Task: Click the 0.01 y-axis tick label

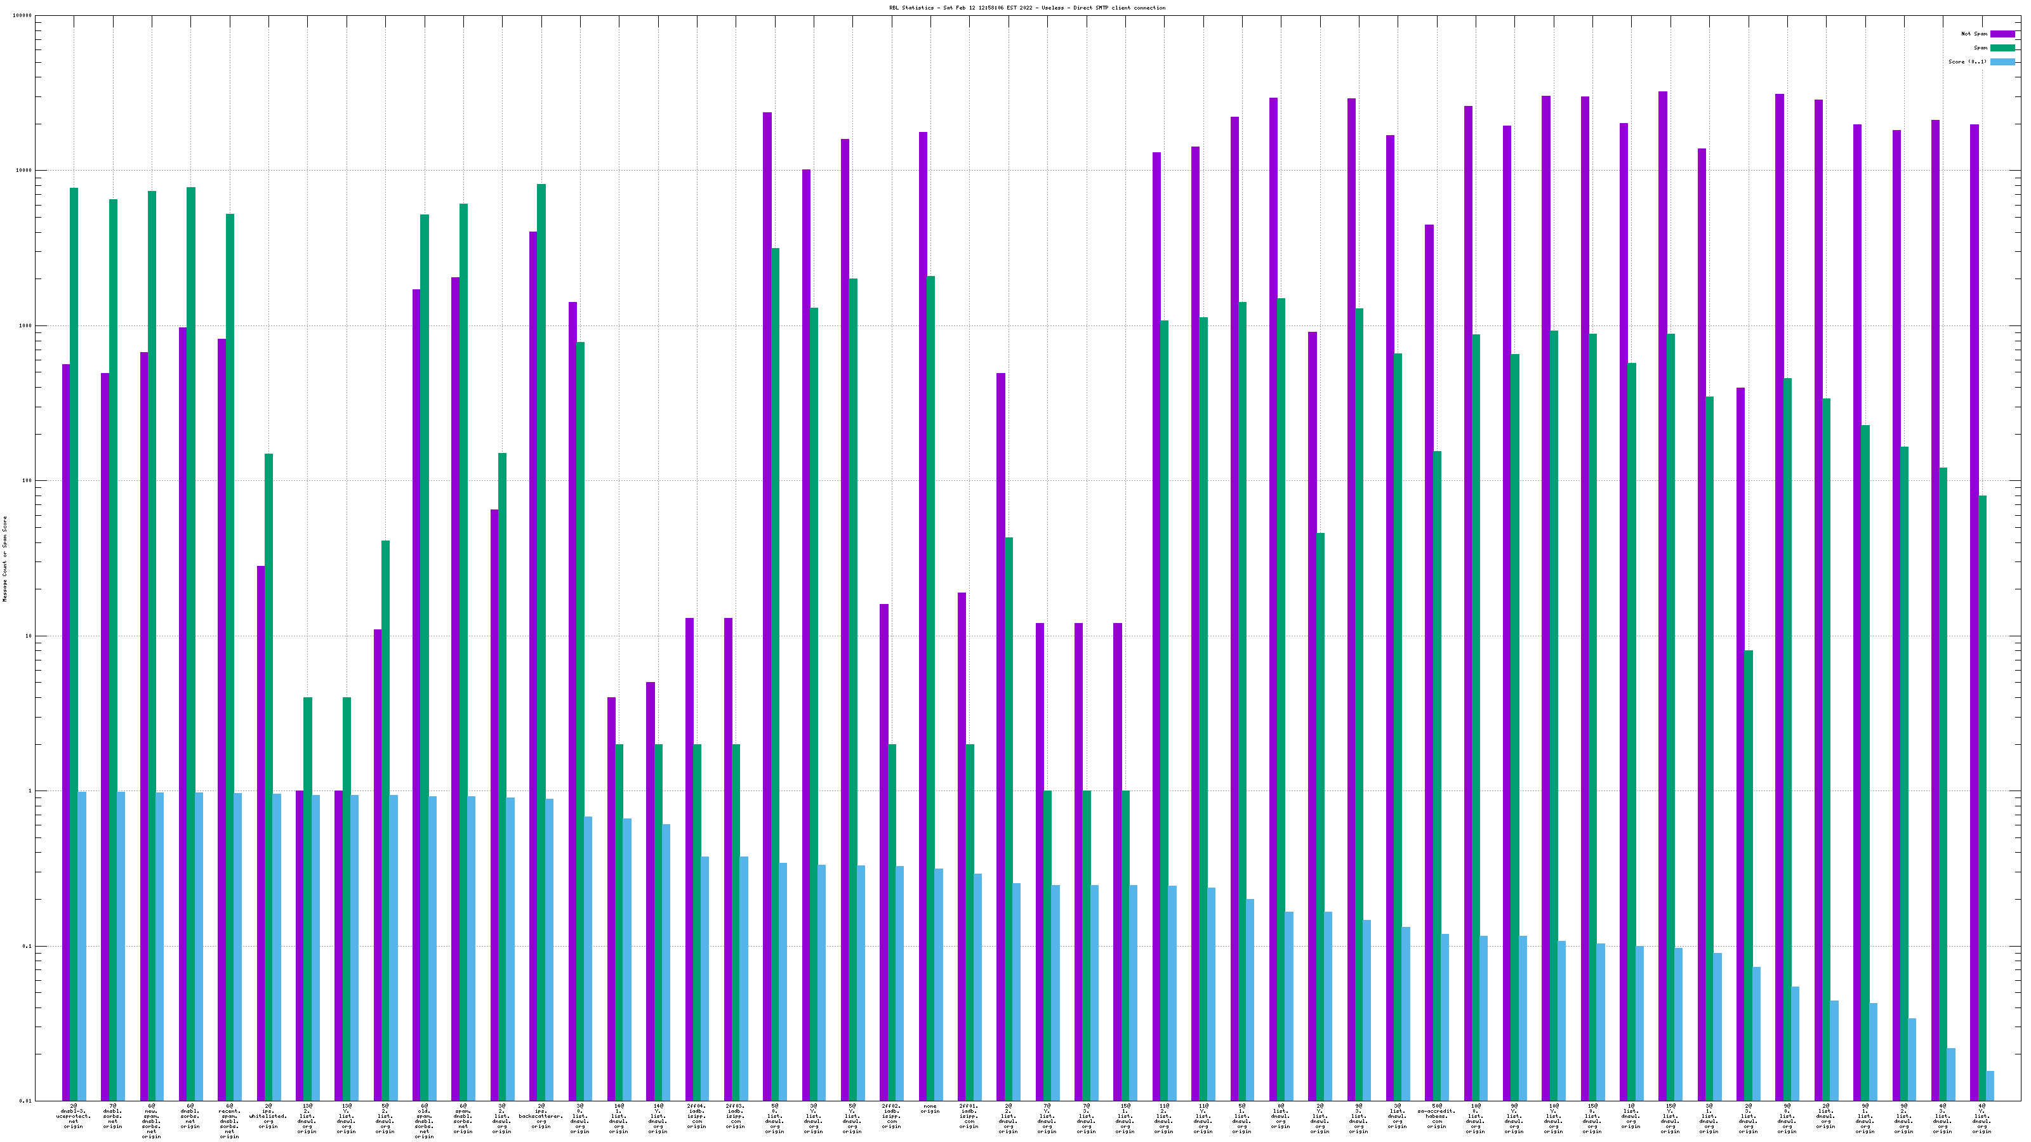Action: (25, 1101)
